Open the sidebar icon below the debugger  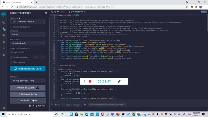coord(4,48)
